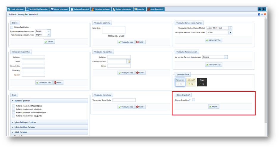Click Kaldır under the İade Notu field
This screenshot has height=149, width=280.
coord(140,42)
